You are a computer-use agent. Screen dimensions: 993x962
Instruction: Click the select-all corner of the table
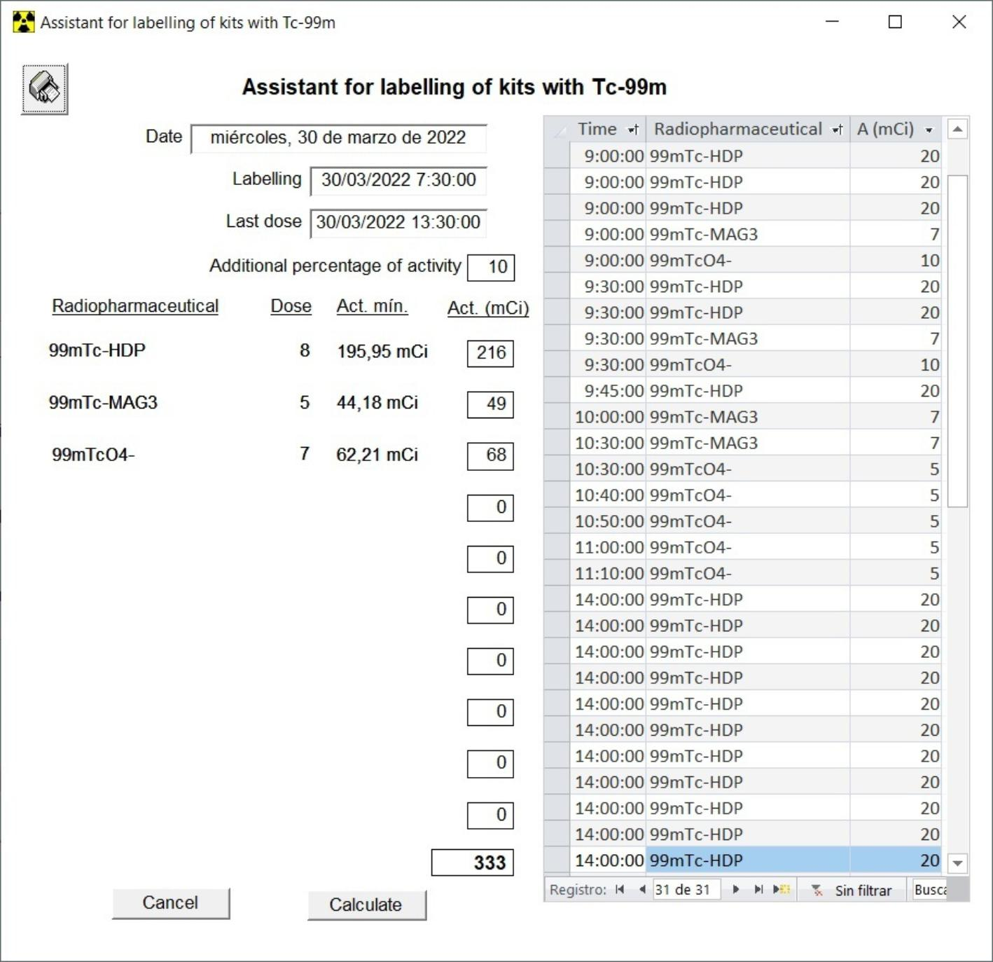(557, 129)
